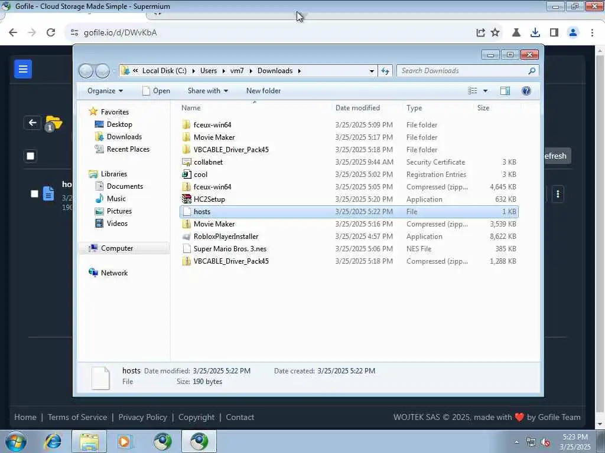The width and height of the screenshot is (605, 453).
Task: Expand the arrow after Downloads in path
Action: 299,71
